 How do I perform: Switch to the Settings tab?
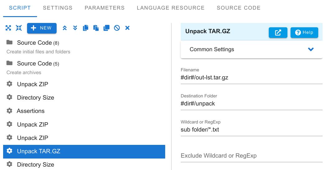(x=58, y=8)
